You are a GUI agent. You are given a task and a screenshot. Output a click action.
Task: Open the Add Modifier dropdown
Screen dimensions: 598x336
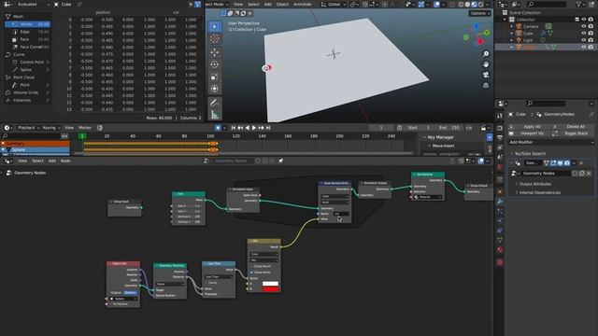click(551, 143)
